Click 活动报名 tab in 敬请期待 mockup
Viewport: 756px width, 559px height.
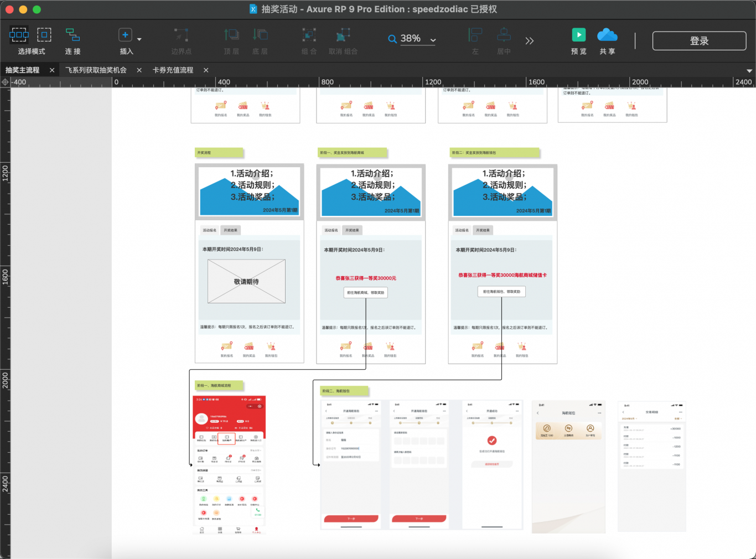209,230
